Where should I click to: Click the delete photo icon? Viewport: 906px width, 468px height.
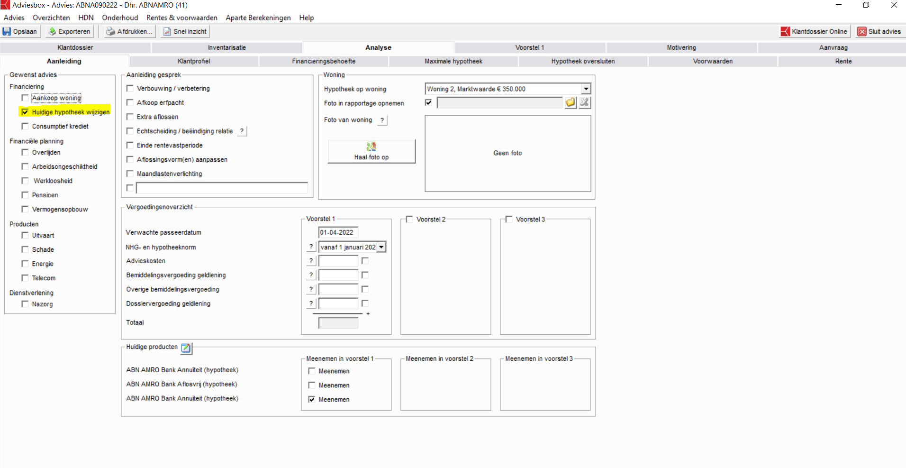pyautogui.click(x=585, y=102)
